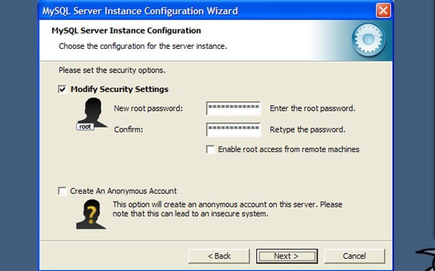Screen dimensions: 435x271
Task: Click the "Enter the root password." hint
Action: point(312,108)
